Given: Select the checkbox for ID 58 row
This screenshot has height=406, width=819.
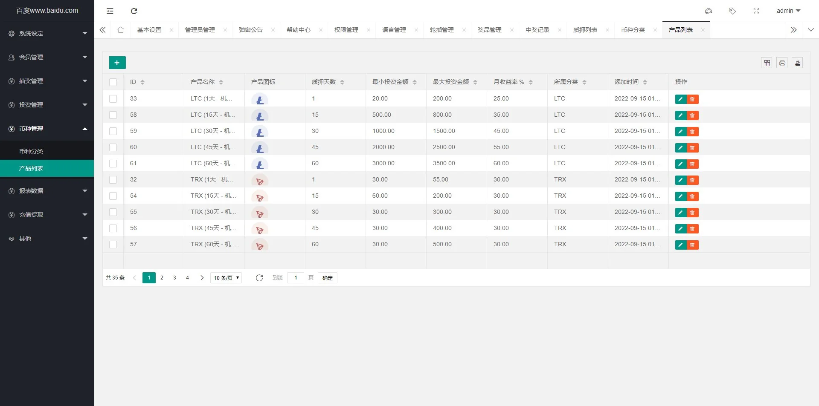Looking at the screenshot, I should (x=113, y=115).
